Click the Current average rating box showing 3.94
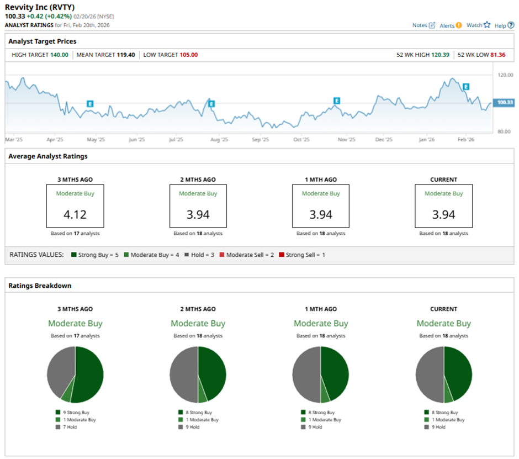Image resolution: width=519 pixels, height=459 pixels. tap(443, 206)
